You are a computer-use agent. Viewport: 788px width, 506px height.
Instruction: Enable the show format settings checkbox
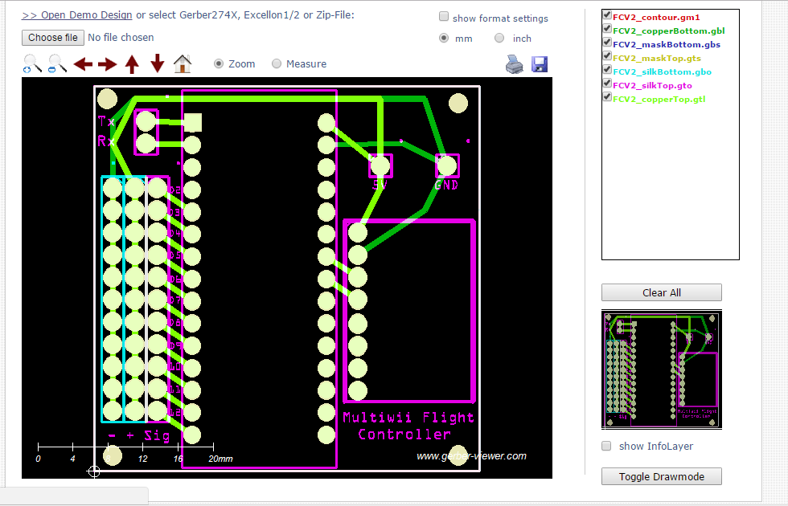443,16
